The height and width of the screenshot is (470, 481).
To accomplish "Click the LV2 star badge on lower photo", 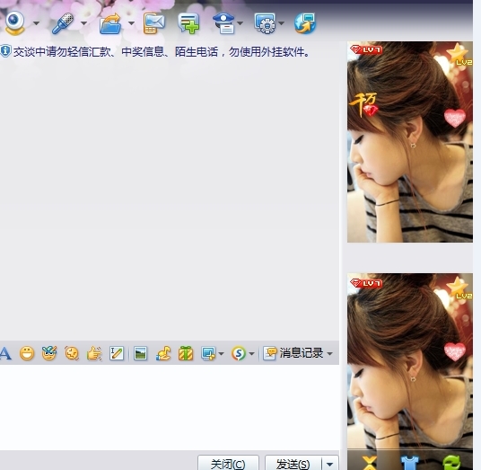I will (x=459, y=288).
